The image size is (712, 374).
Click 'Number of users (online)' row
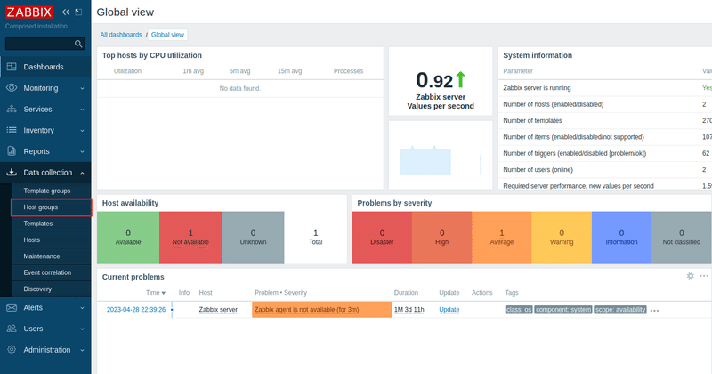[607, 170]
